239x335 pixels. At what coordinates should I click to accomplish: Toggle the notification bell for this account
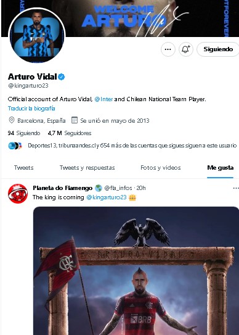[186, 49]
